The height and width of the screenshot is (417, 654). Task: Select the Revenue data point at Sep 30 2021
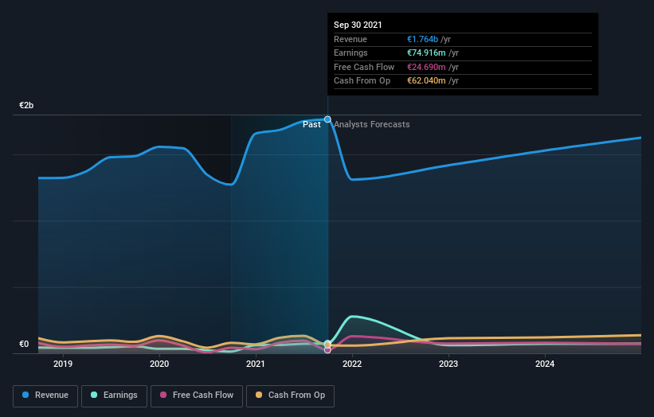click(328, 119)
